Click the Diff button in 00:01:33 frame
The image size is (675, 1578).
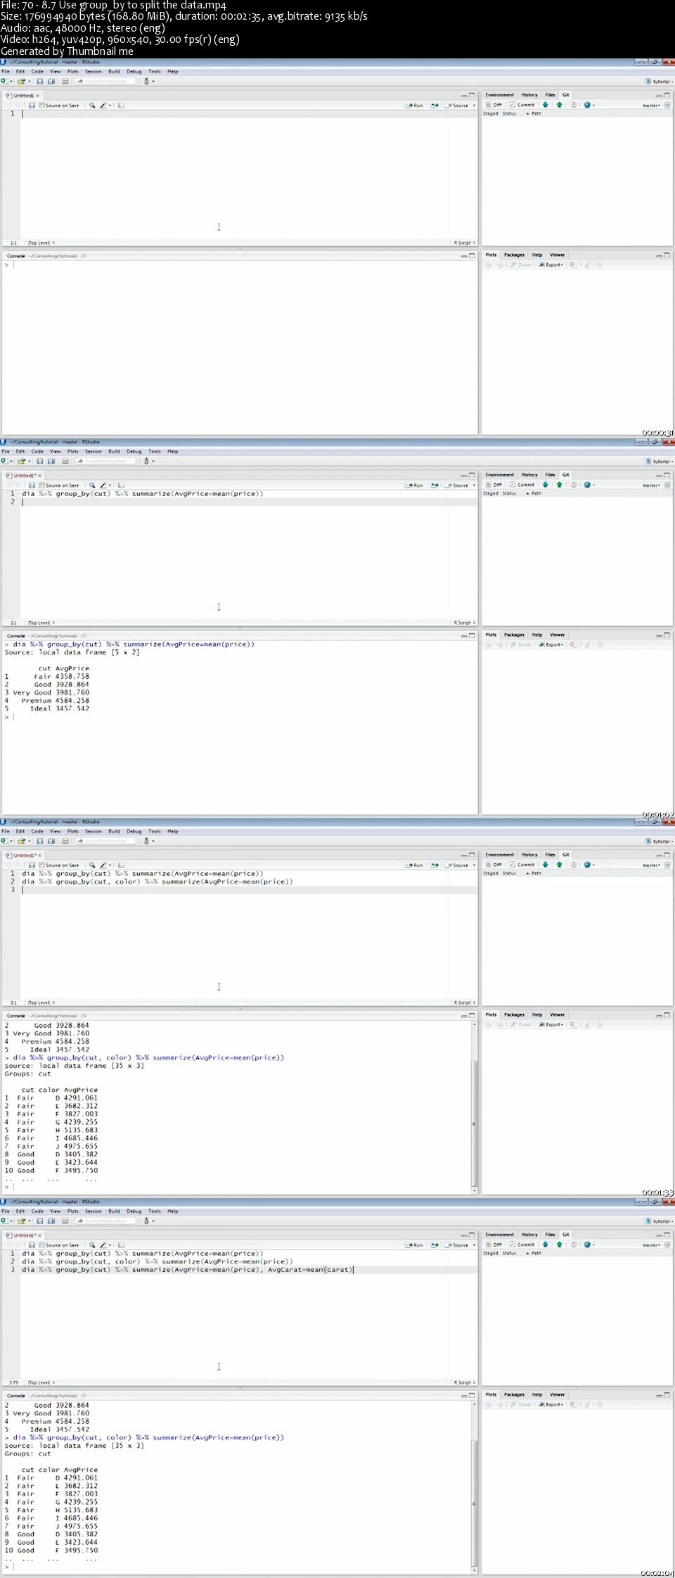[494, 865]
